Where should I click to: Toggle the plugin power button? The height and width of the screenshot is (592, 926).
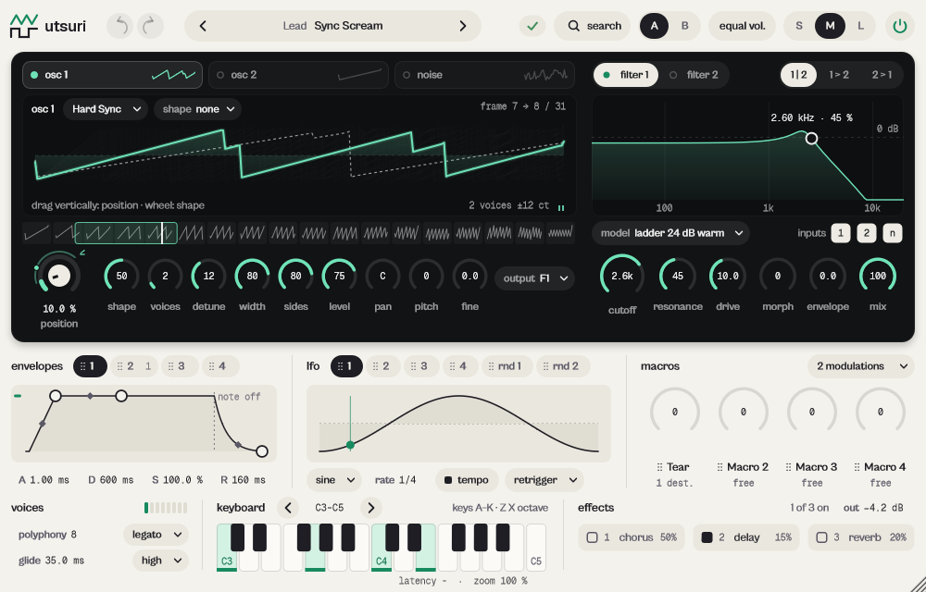pyautogui.click(x=899, y=26)
